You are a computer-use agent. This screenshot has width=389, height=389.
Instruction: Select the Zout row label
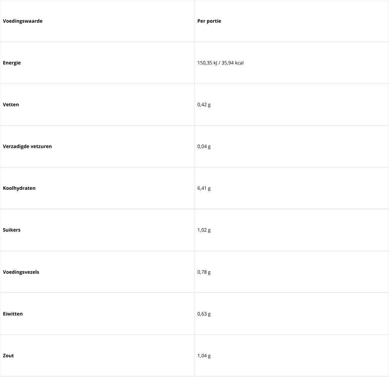tap(8, 356)
